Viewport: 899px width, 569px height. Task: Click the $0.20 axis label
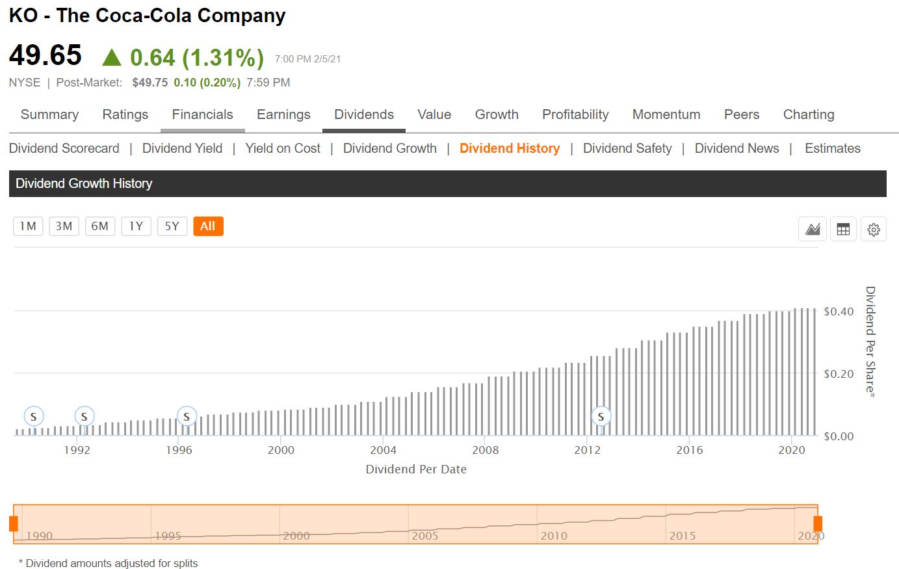click(x=839, y=374)
